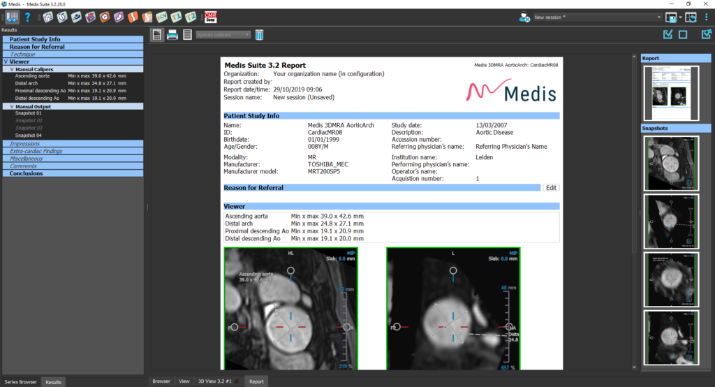
Task: Click the trash can delete icon
Action: 259,35
